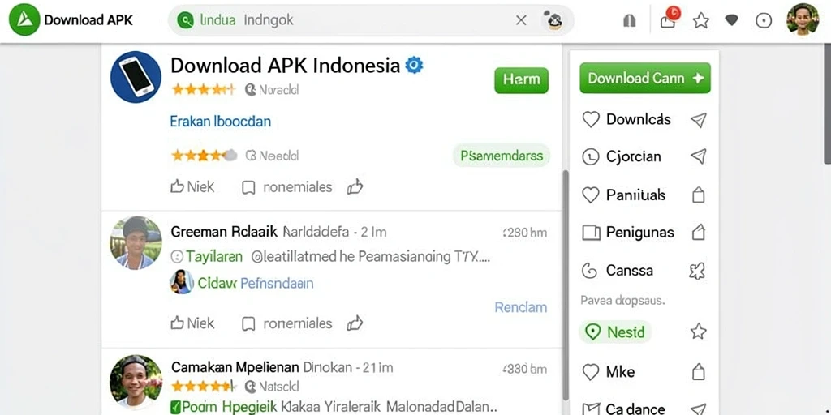The image size is (831, 415).
Task: Open Greeman Rclaaik profile photo
Action: [x=136, y=242]
